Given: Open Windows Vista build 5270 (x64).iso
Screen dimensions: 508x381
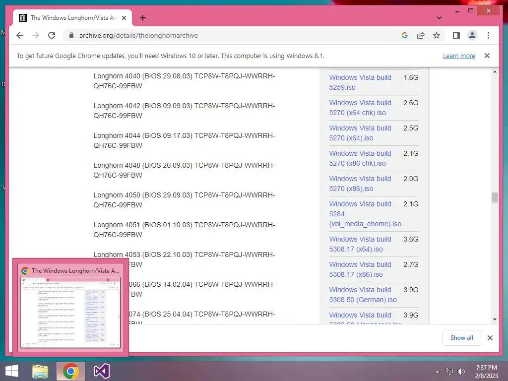Looking at the screenshot, I should pos(360,133).
